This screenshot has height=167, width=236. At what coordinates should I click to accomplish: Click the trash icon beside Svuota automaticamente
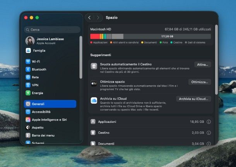click(94, 66)
